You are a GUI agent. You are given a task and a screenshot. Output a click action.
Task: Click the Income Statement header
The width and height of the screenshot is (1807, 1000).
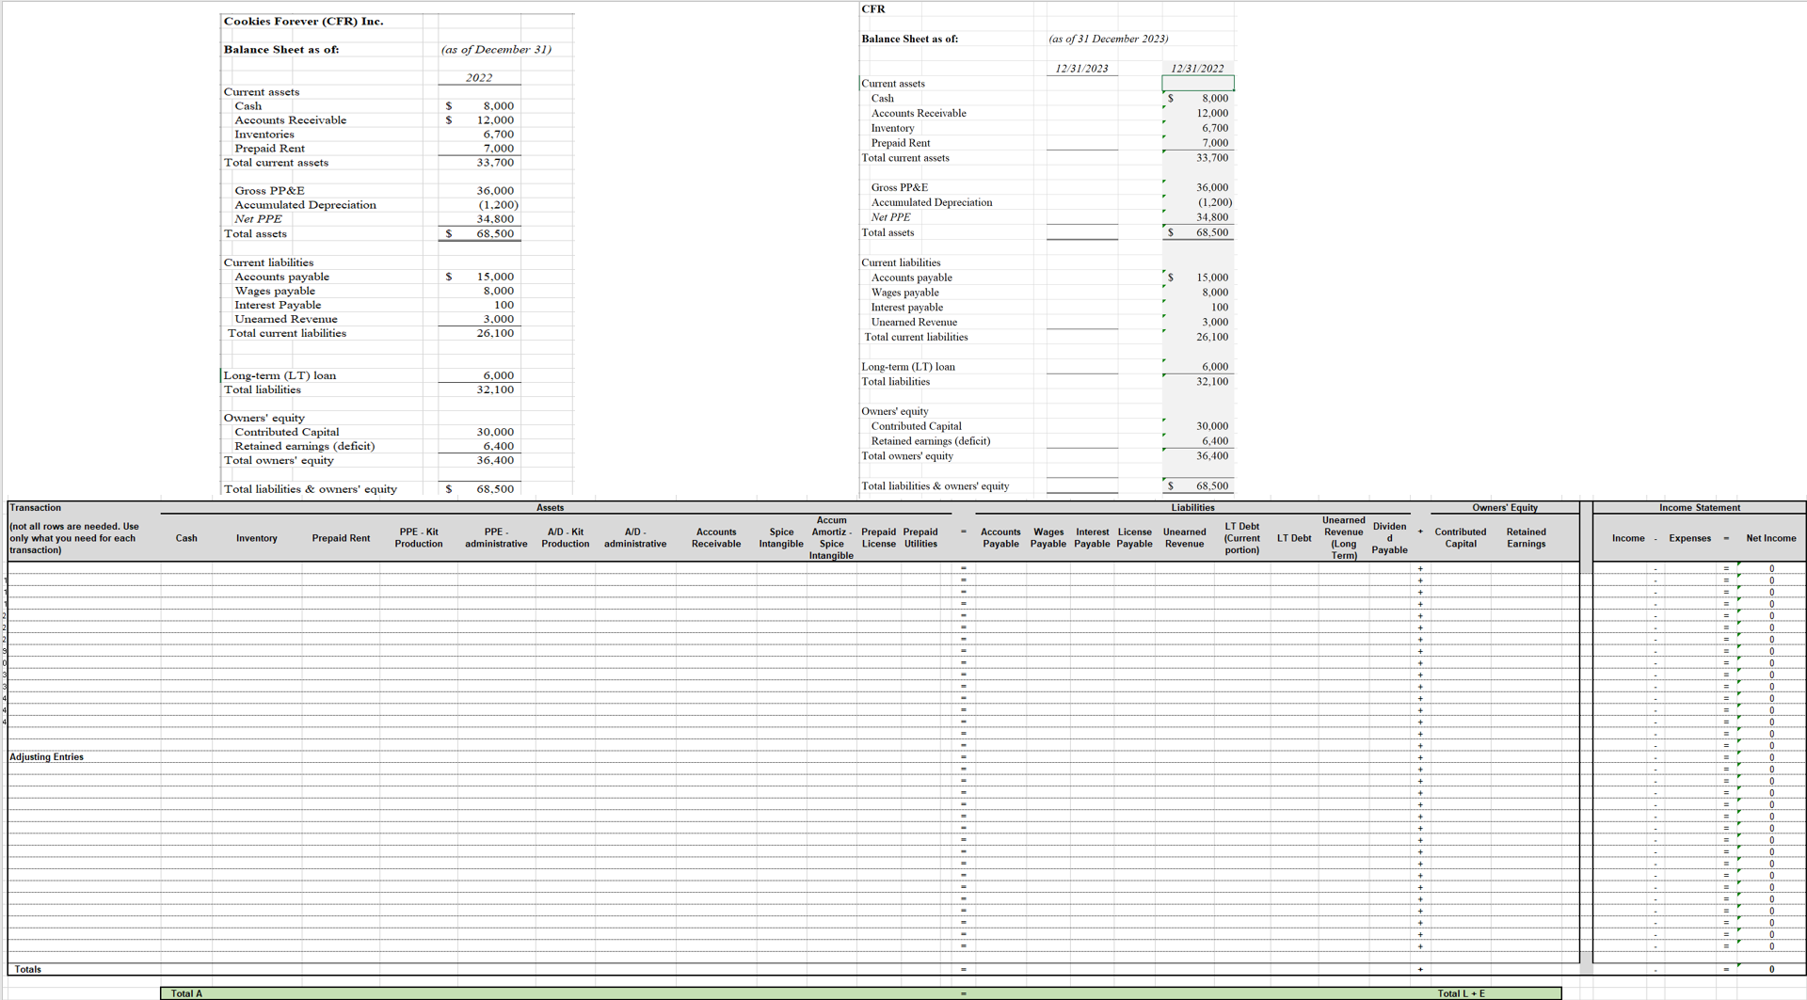[x=1699, y=507]
